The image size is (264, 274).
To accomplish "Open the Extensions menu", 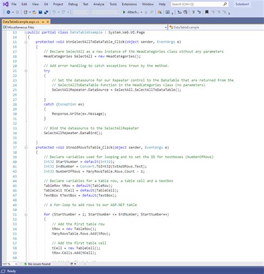I will click(x=129, y=4).
